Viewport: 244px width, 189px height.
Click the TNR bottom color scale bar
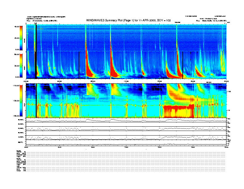point(21,101)
